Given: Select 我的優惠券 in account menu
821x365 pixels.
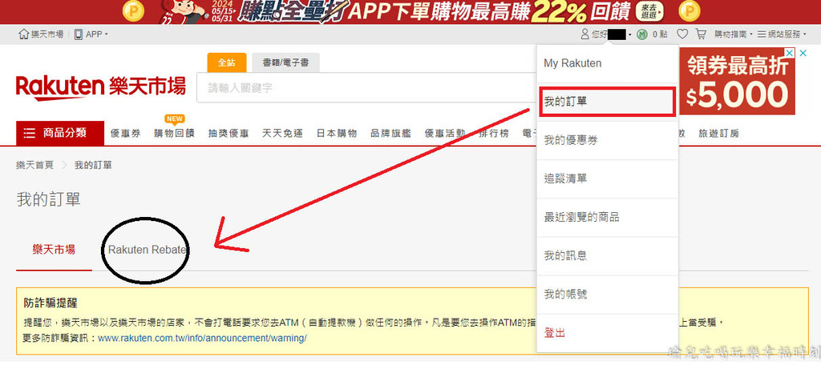Looking at the screenshot, I should tap(608, 141).
